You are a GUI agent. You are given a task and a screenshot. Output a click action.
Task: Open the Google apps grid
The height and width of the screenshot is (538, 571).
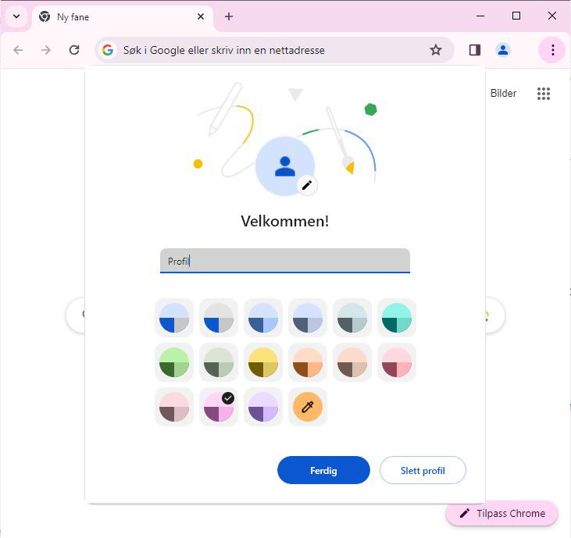[x=544, y=94]
